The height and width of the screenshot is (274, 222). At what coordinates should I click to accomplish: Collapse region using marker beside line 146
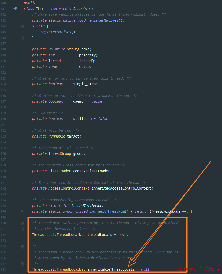22,38
